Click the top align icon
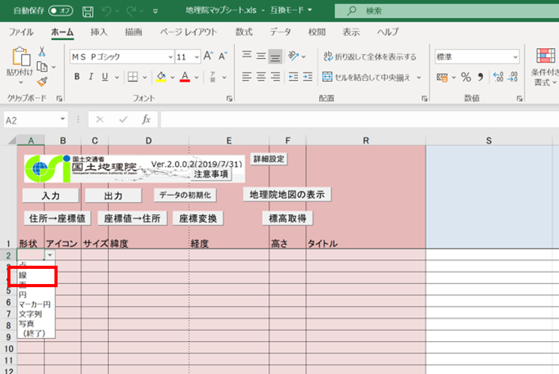 [x=247, y=55]
